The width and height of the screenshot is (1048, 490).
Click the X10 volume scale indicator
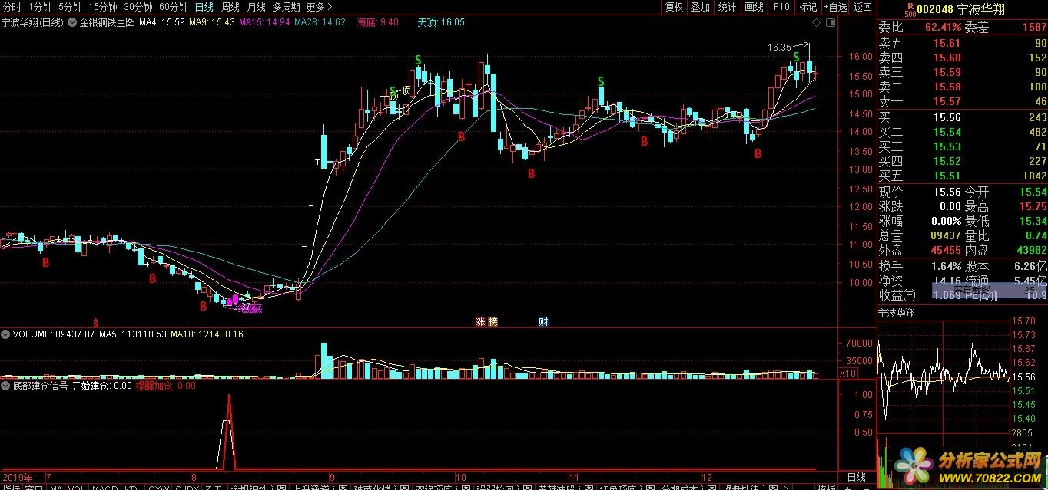pos(847,373)
